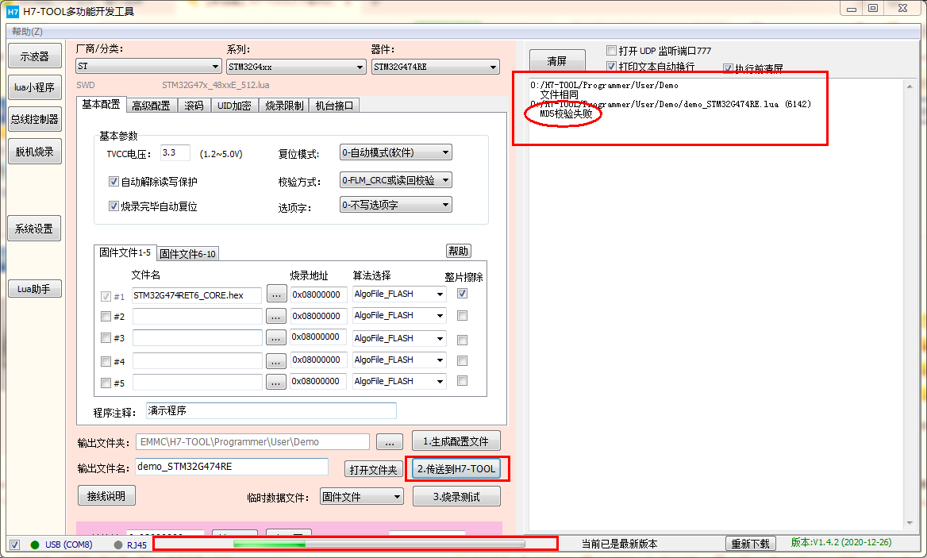The width and height of the screenshot is (927, 558).
Task: Open 脱机烧录 panel
Action: (34, 152)
